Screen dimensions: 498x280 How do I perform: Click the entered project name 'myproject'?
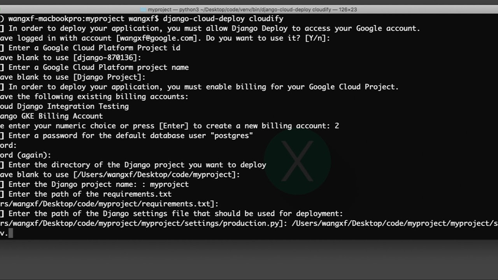point(169,184)
